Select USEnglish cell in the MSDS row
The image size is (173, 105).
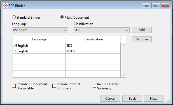click(x=39, y=51)
